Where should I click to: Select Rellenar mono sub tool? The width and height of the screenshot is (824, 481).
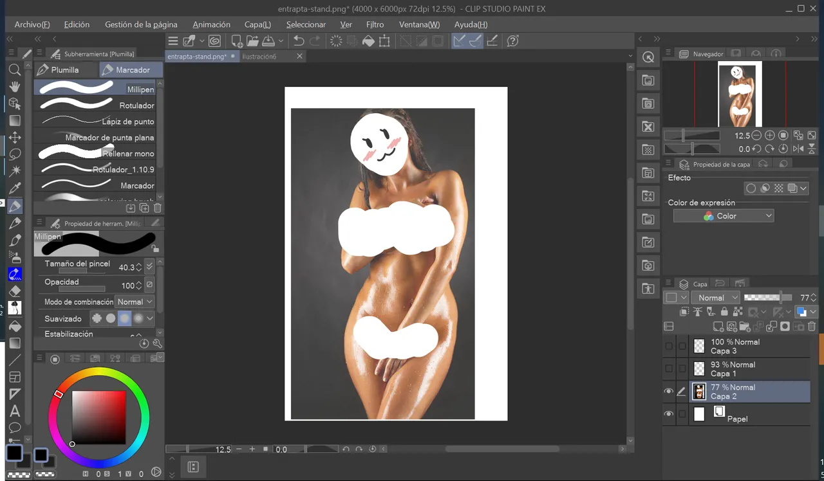[95, 153]
